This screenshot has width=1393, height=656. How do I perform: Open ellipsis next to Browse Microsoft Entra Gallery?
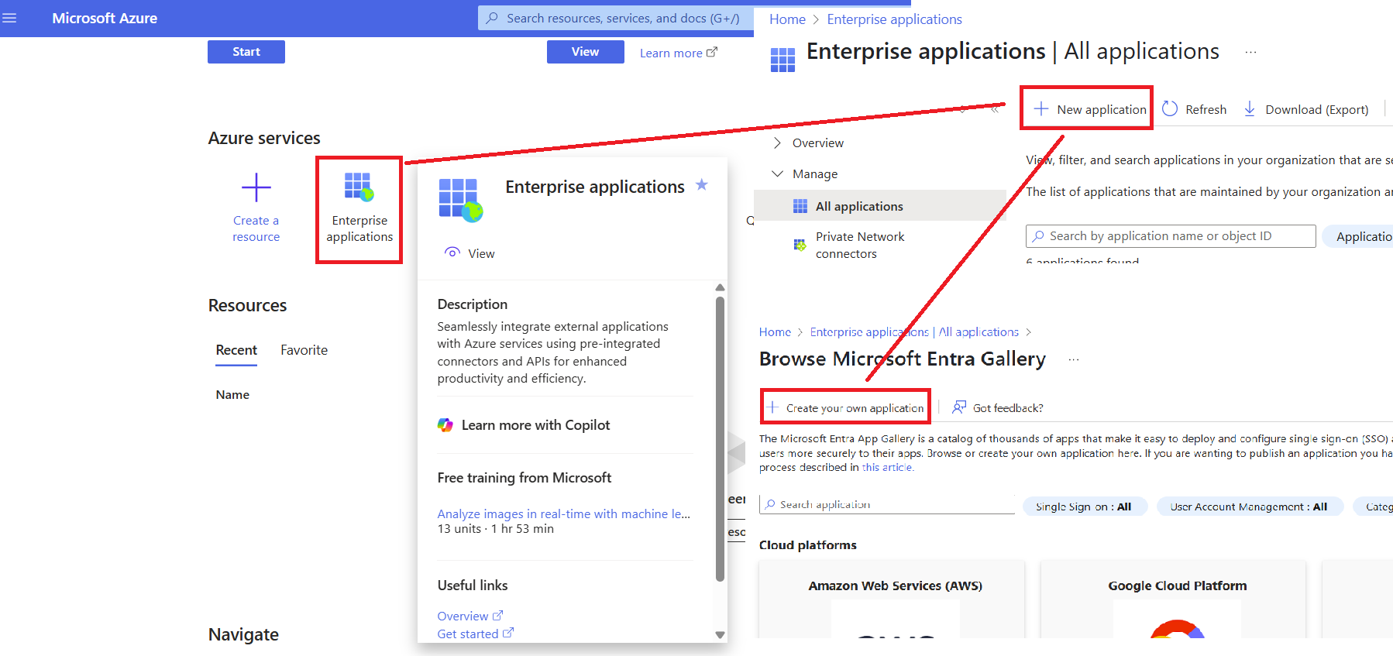1073,359
